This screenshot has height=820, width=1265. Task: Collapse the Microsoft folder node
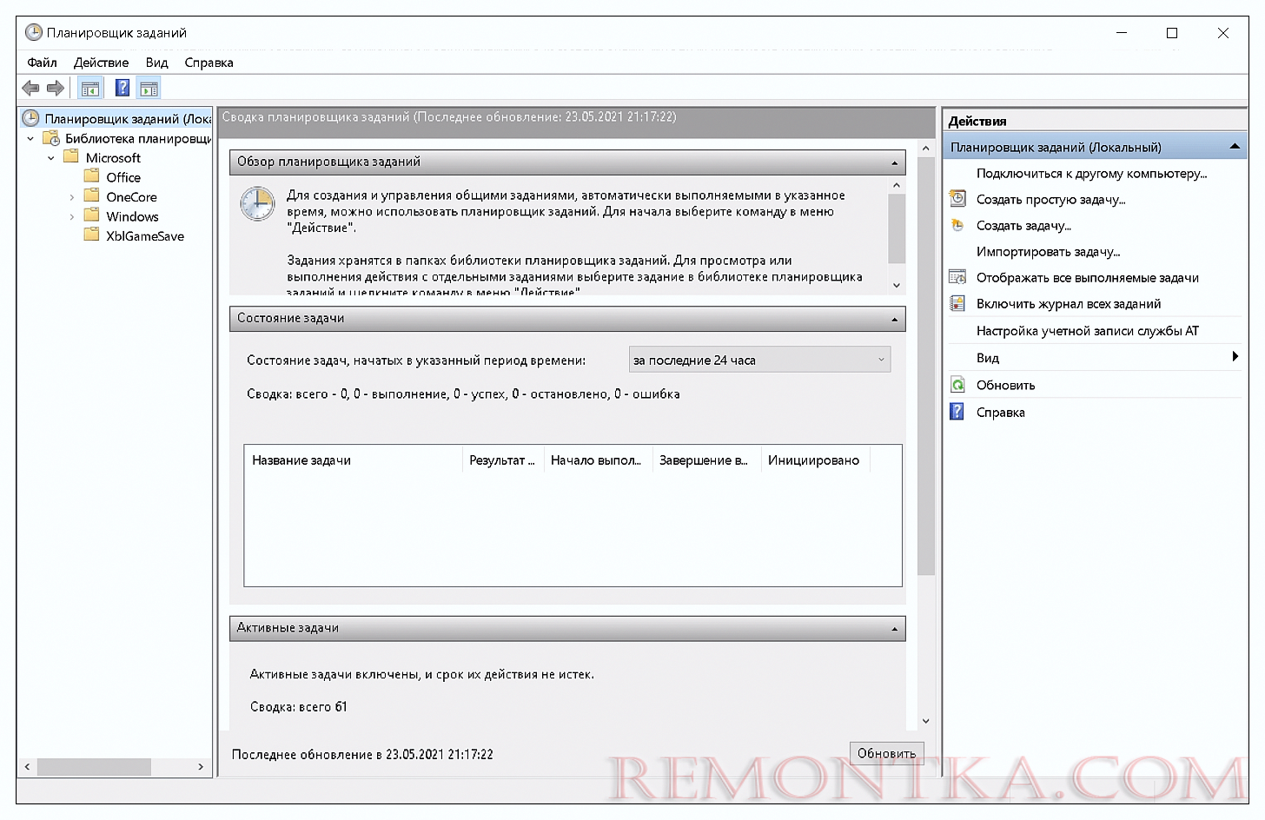[x=51, y=158]
